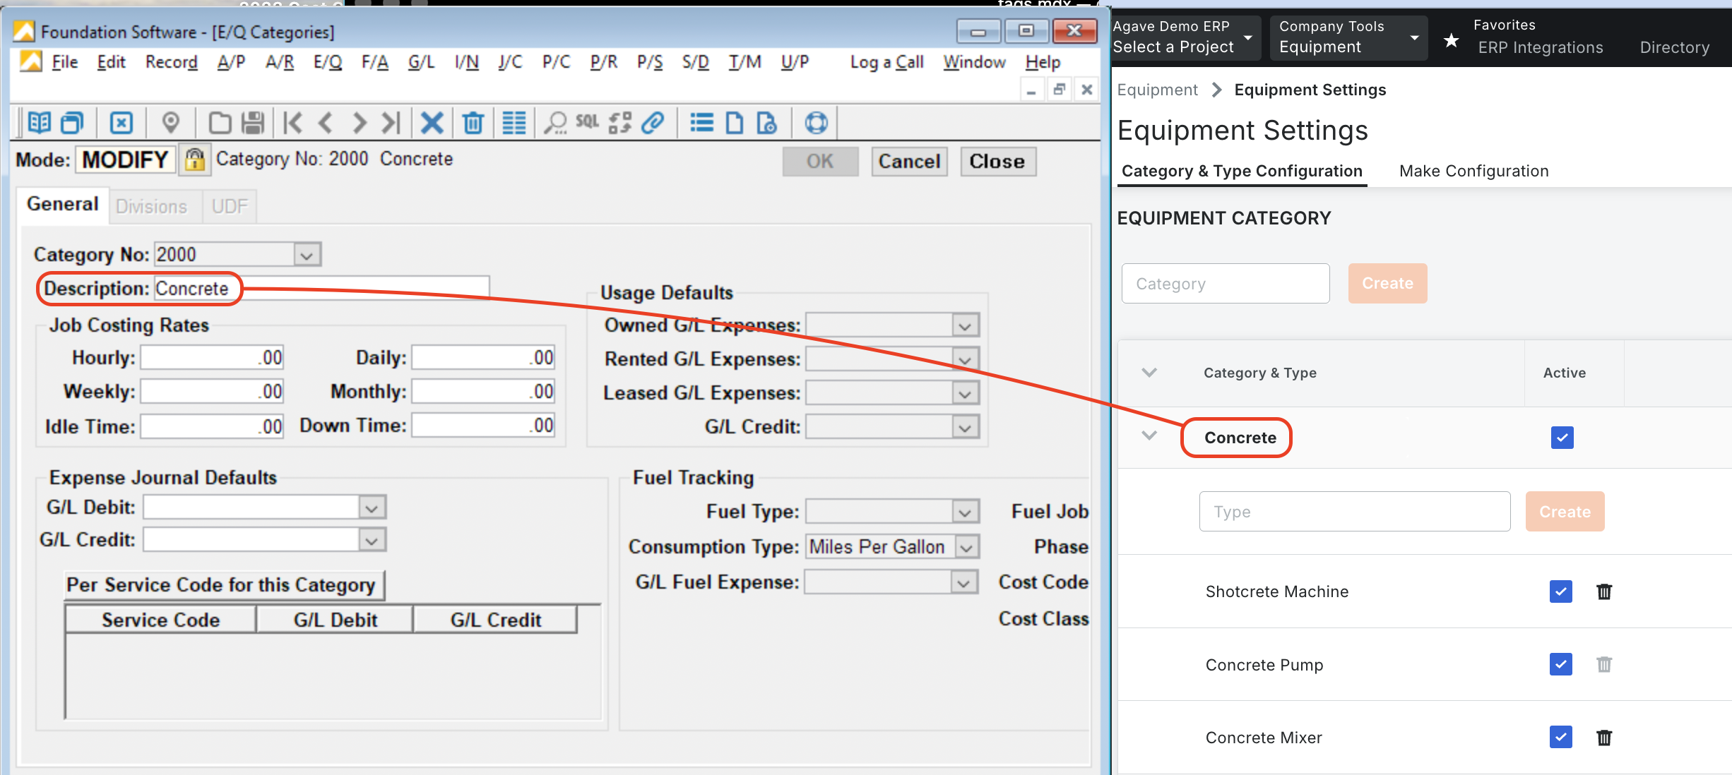Viewport: 1732px width, 775px height.
Task: Click the blue grid list-view toolbar icon
Action: [x=514, y=123]
